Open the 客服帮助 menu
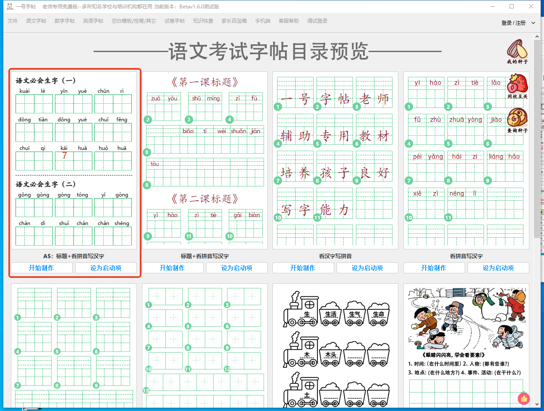Viewport: 544px width, 411px height. tap(289, 21)
